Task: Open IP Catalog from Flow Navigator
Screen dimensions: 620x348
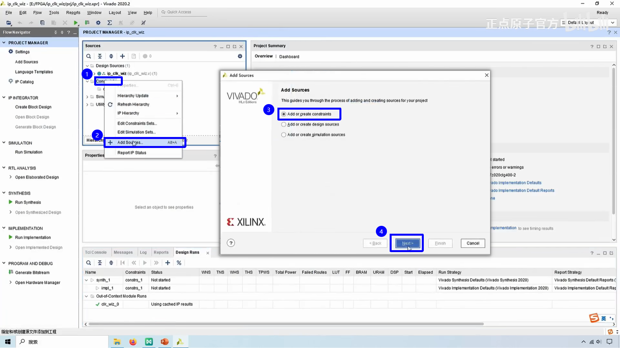Action: coord(24,82)
